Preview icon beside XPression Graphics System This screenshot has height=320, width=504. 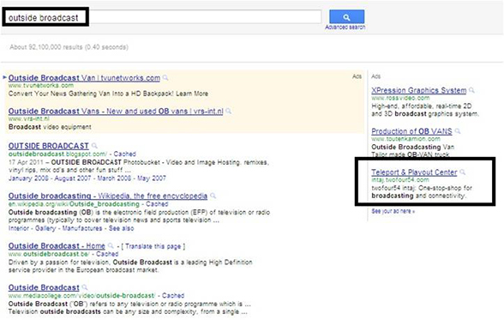(x=471, y=90)
